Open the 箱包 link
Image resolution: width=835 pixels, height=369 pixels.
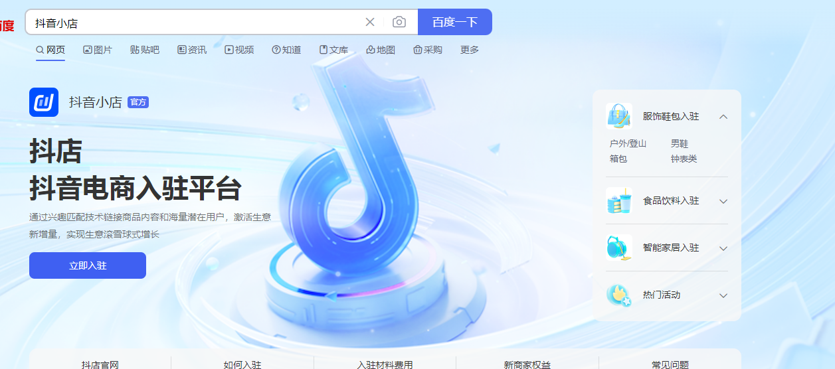tap(618, 159)
